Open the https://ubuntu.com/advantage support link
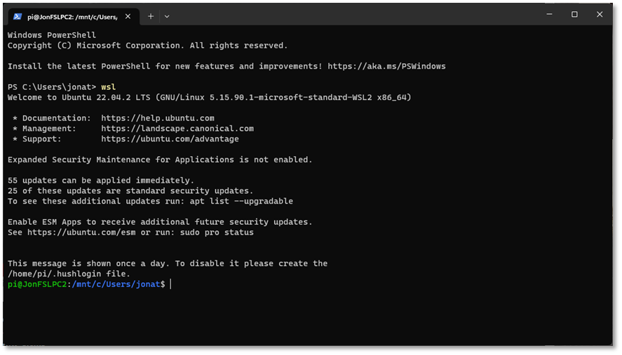This screenshot has height=355, width=622. [x=170, y=139]
